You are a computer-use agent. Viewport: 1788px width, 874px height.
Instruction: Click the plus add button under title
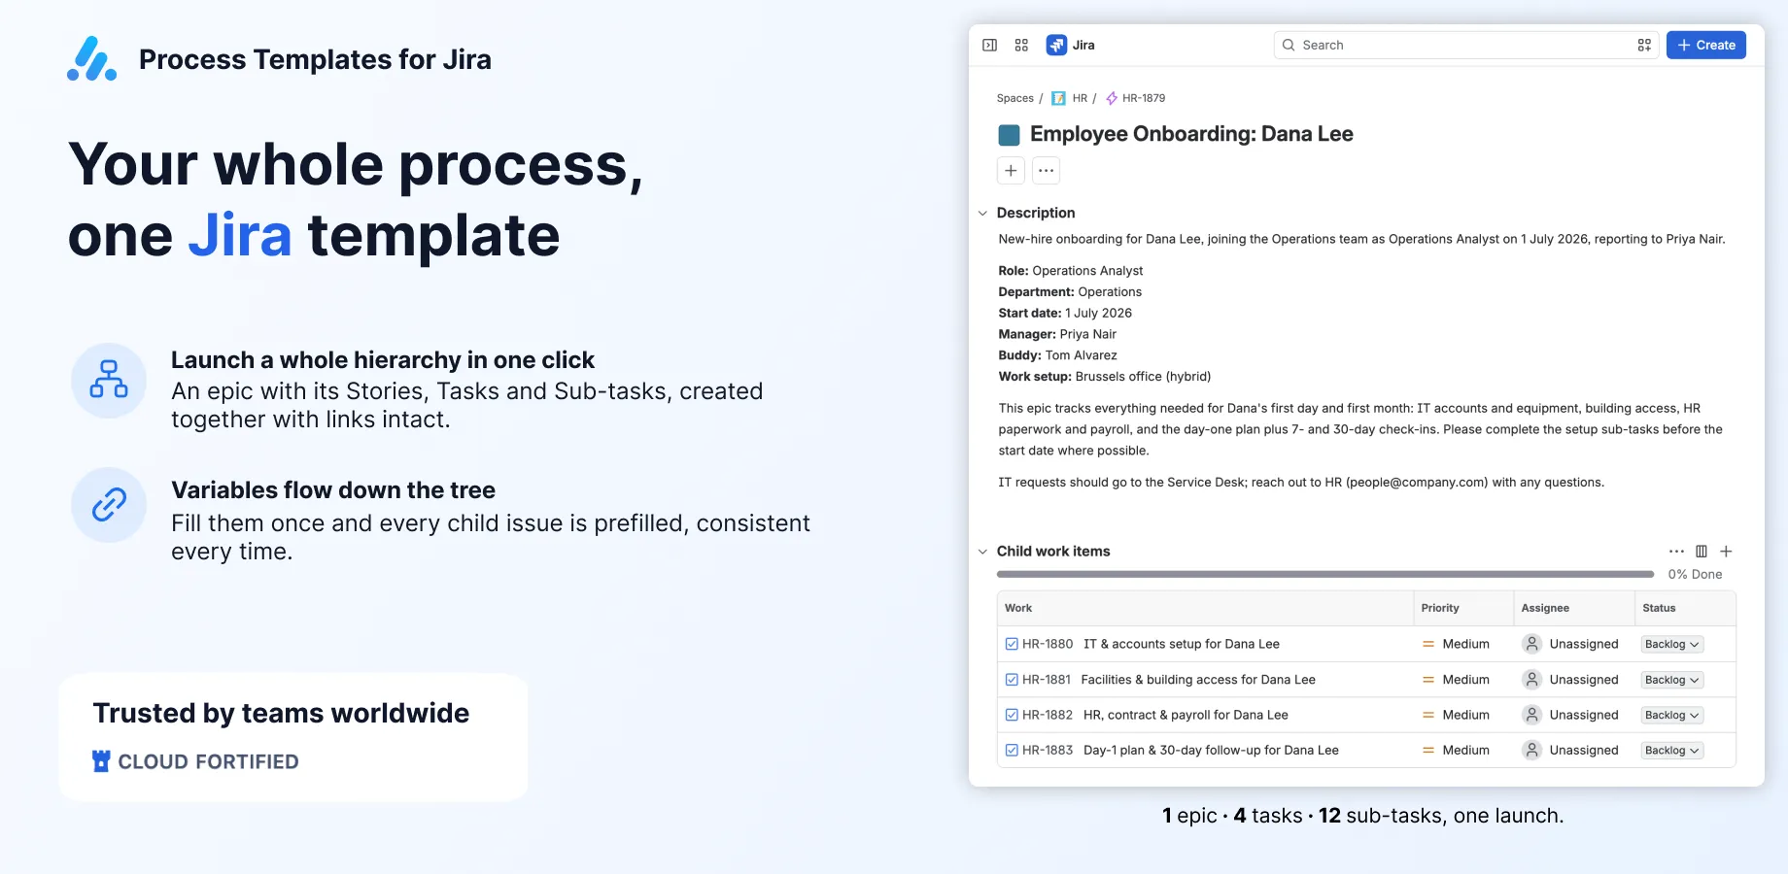1011,171
